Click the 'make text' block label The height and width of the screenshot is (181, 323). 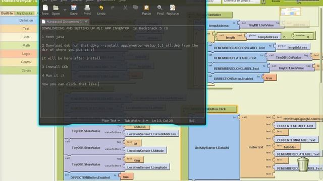pyautogui.click(x=256, y=147)
